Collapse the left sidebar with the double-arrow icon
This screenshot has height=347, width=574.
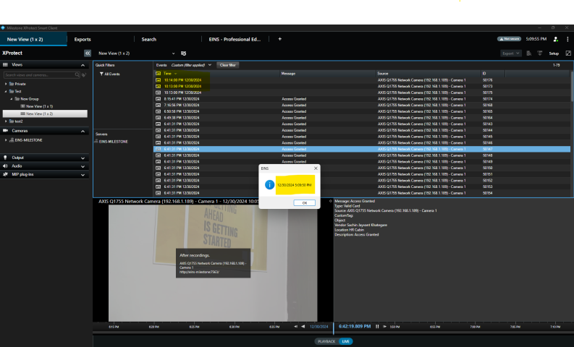tap(88, 53)
